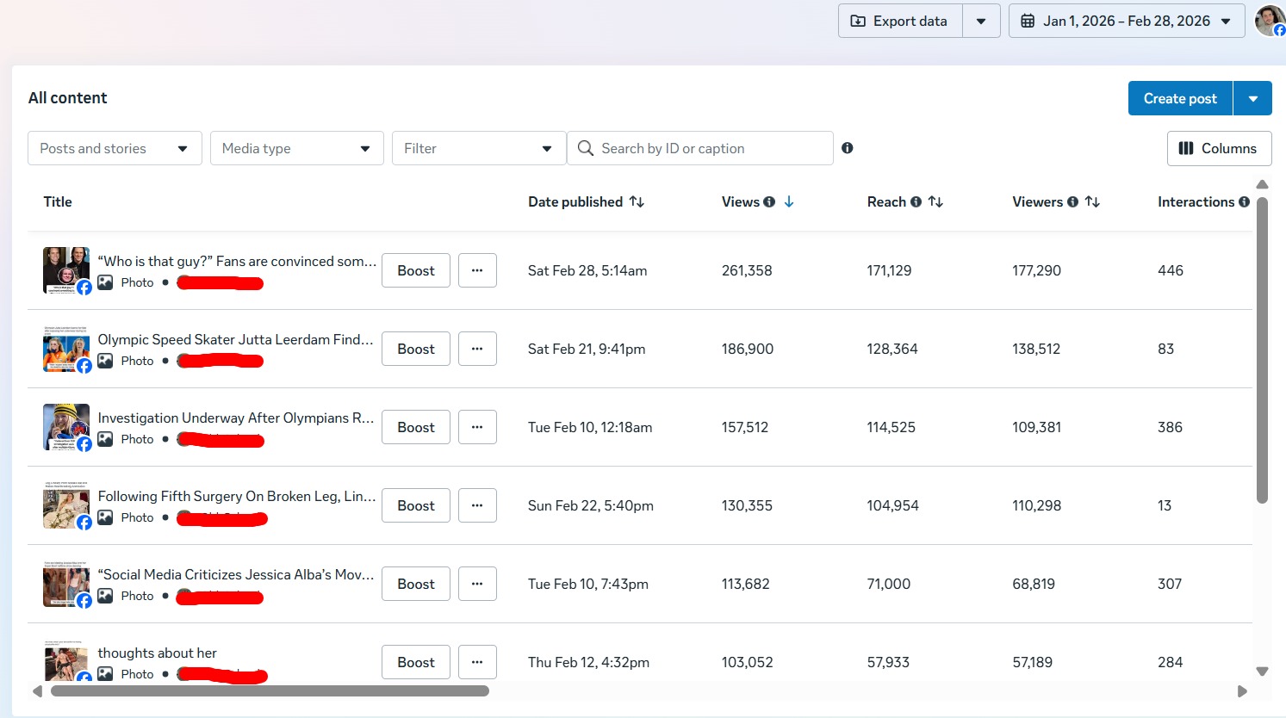Image resolution: width=1286 pixels, height=718 pixels.
Task: Open the Media type dropdown
Action: pos(296,148)
